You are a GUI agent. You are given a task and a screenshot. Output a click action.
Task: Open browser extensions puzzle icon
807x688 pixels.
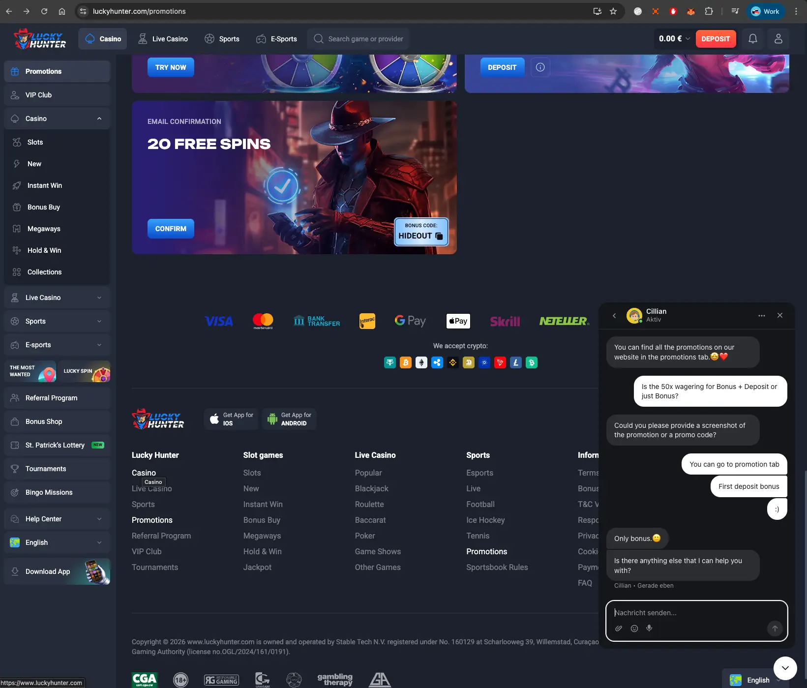709,11
